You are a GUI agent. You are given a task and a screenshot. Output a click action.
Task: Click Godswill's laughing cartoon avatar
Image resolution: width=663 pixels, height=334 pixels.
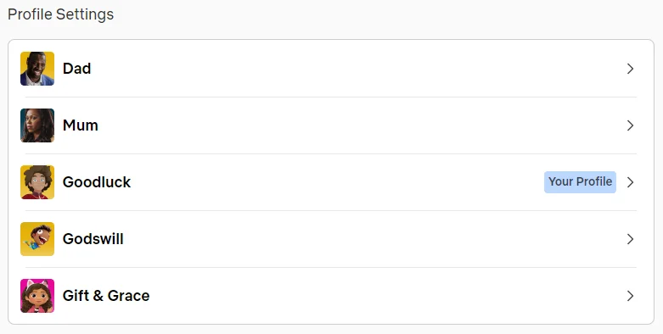click(37, 239)
